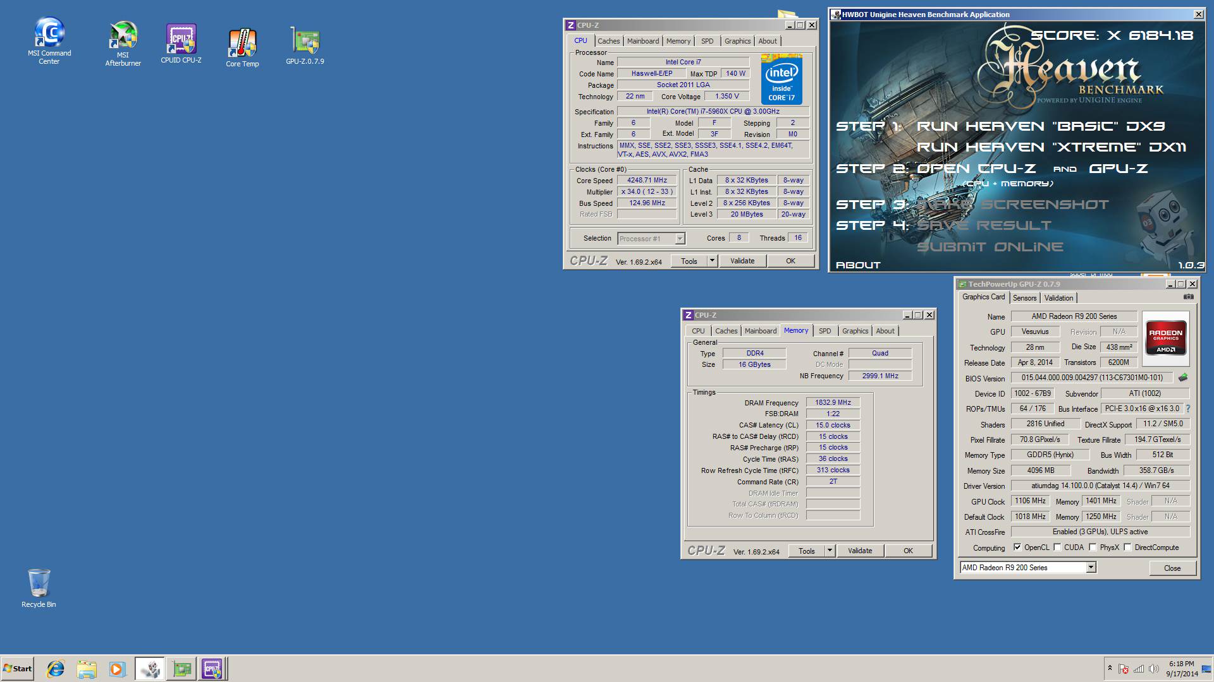Switch to Memory tab in CPU-Z processor window
Viewport: 1214px width, 682px height.
click(x=678, y=41)
